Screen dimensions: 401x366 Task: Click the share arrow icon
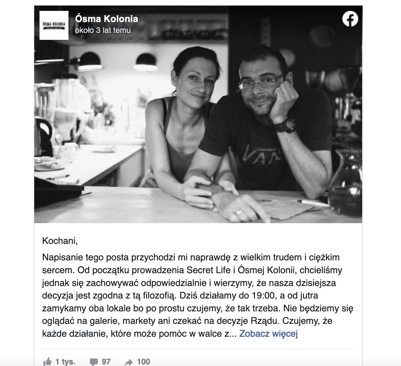coord(128,362)
